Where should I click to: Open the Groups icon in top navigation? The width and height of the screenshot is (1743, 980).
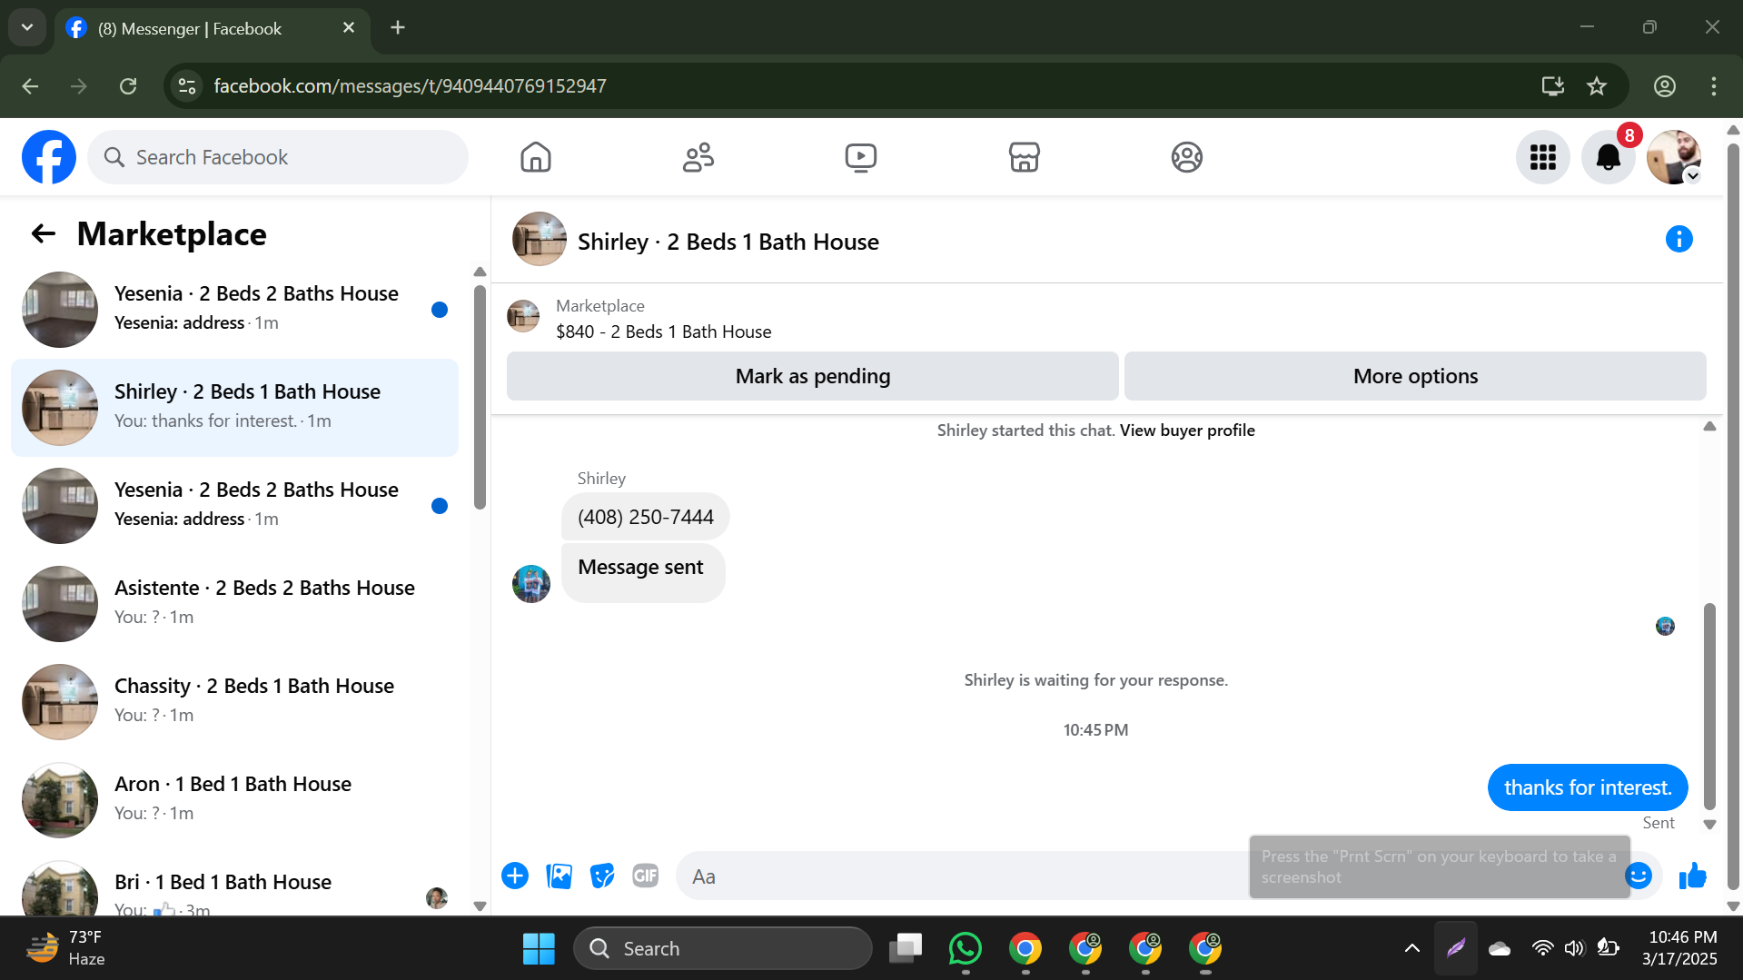1187,157
